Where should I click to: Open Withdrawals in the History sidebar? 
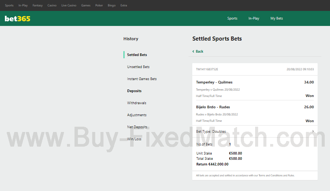(x=137, y=103)
